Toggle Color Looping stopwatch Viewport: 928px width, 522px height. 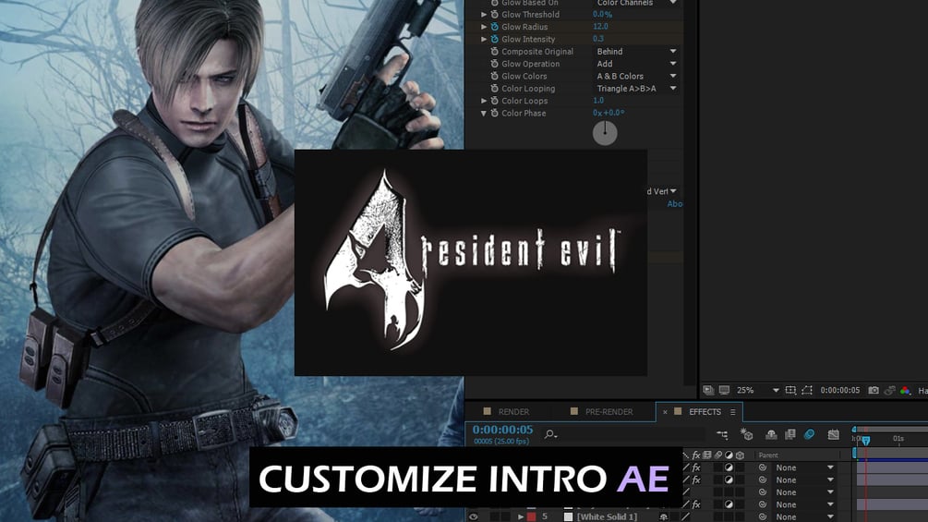point(494,88)
